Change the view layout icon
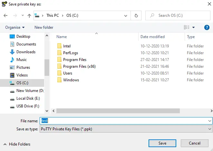Screen dimensions: 213x151 (x=187, y=27)
